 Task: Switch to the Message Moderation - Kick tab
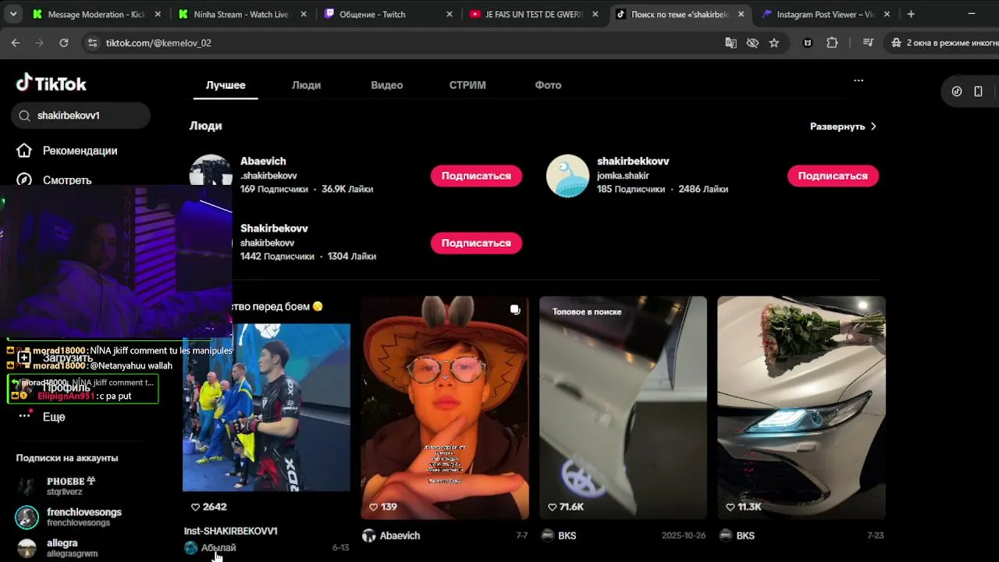[x=96, y=14]
